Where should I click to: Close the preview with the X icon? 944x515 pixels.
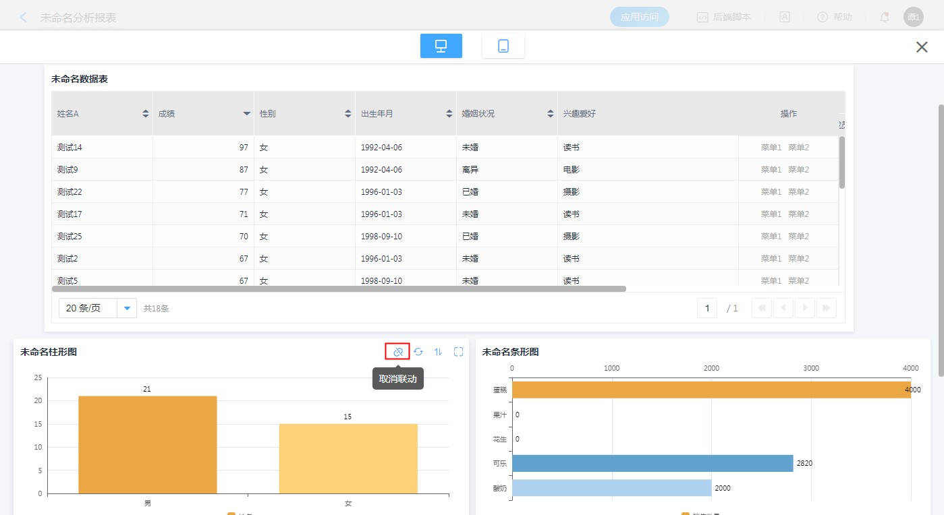tap(922, 47)
